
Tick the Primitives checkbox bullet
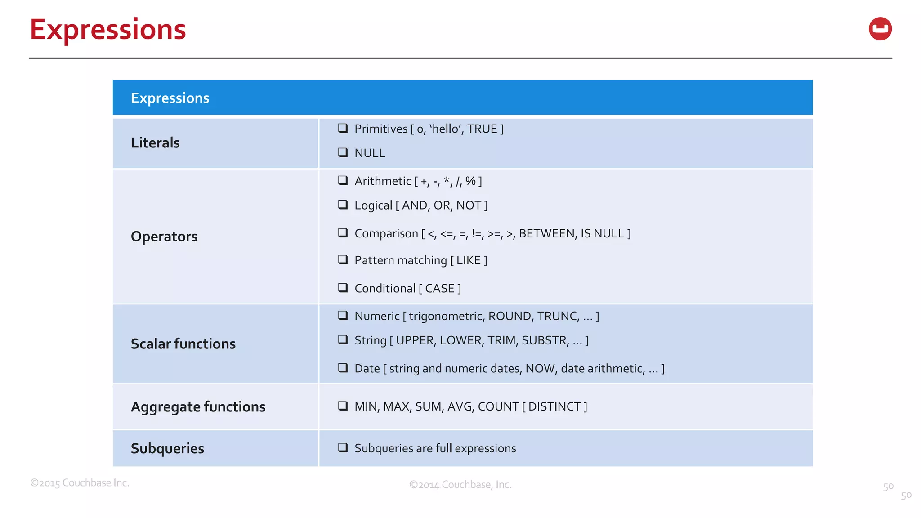coord(343,128)
